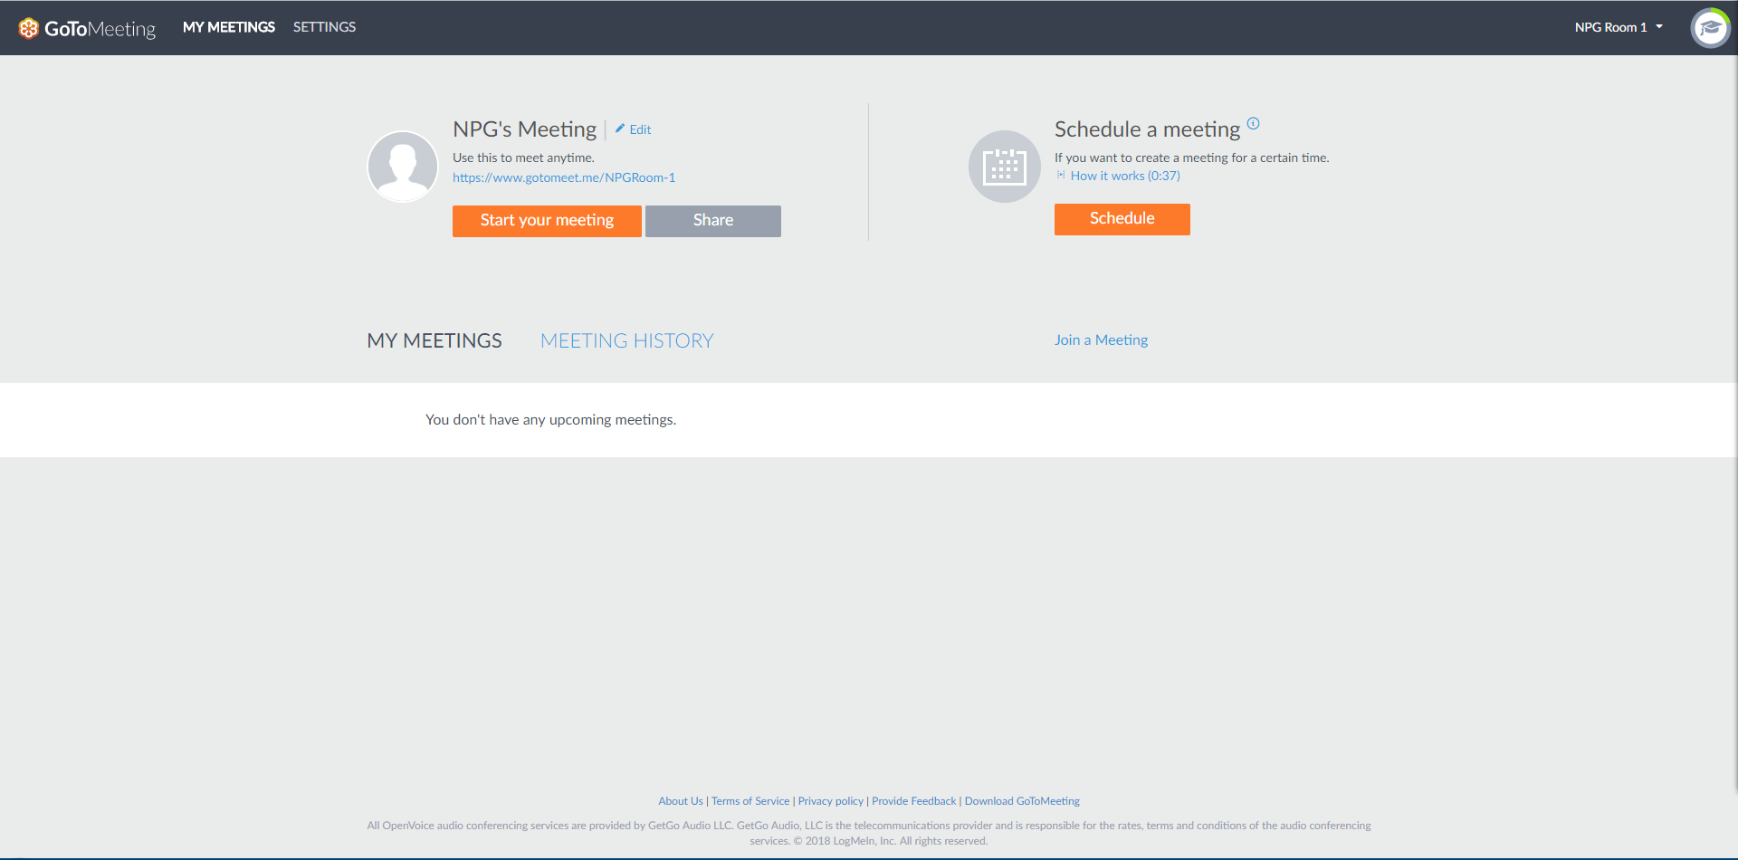Open the gotomeet.me/NPGRoom-1 link
Screen dimensions: 1738x860
(x=564, y=177)
